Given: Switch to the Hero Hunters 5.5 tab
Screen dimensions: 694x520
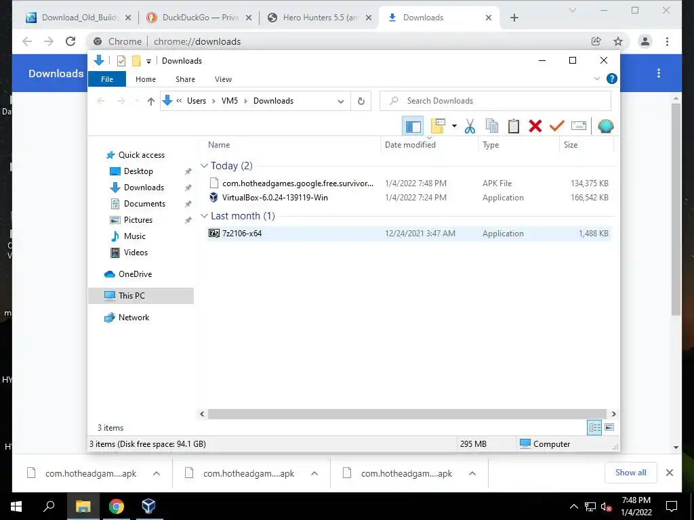Looking at the screenshot, I should 320,18.
